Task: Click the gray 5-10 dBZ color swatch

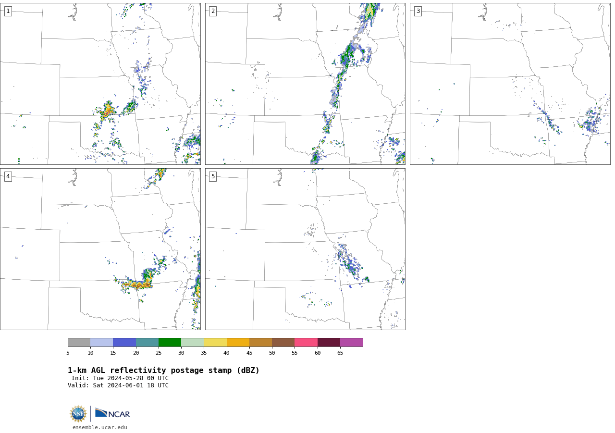Action: tap(79, 342)
